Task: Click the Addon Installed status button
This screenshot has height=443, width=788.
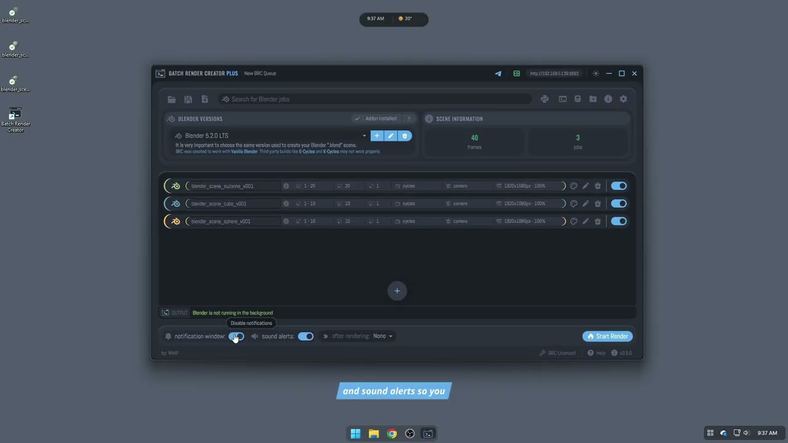Action: [376, 119]
